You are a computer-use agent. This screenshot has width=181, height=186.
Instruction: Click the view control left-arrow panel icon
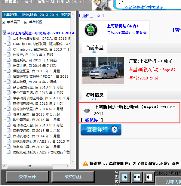[149, 177]
